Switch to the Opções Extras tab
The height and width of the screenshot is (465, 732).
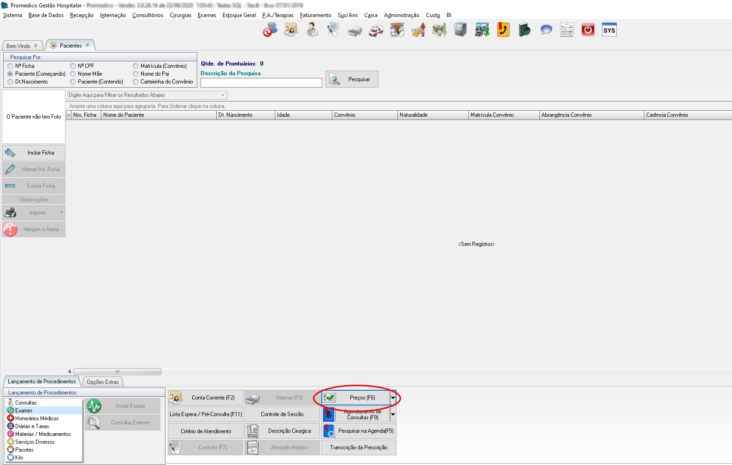pyautogui.click(x=102, y=382)
